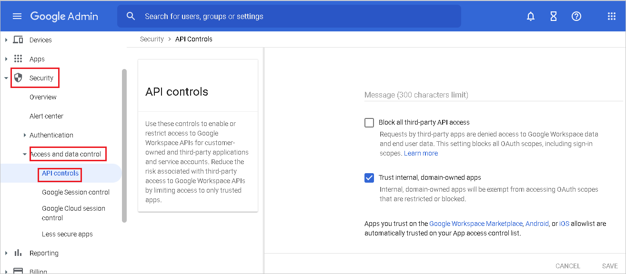The image size is (626, 274).
Task: Click the Billing label in sidebar
Action: (38, 272)
